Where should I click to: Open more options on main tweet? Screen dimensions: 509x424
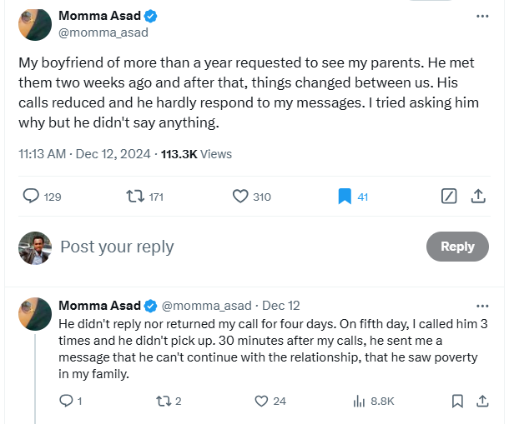coord(482,17)
